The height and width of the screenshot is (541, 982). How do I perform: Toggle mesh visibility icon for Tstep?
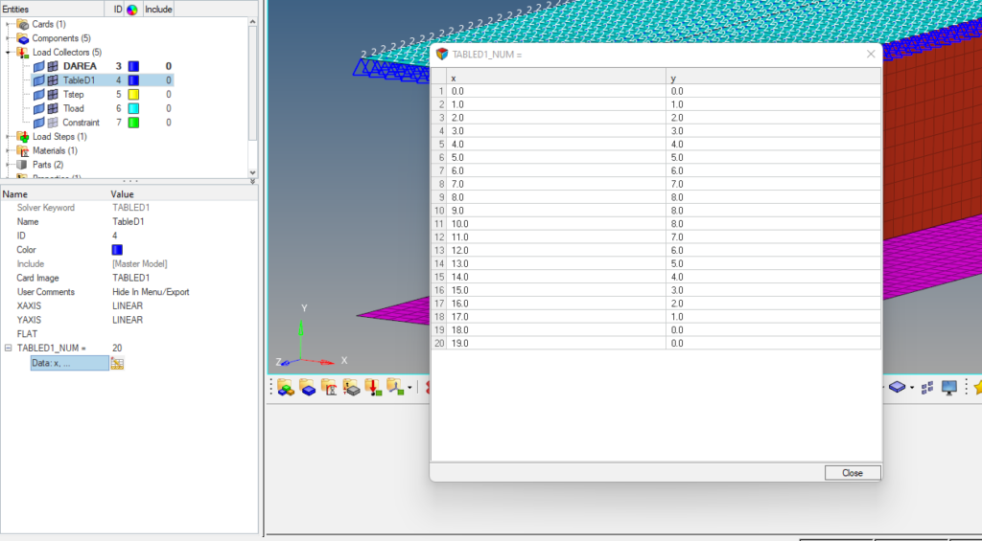[53, 95]
